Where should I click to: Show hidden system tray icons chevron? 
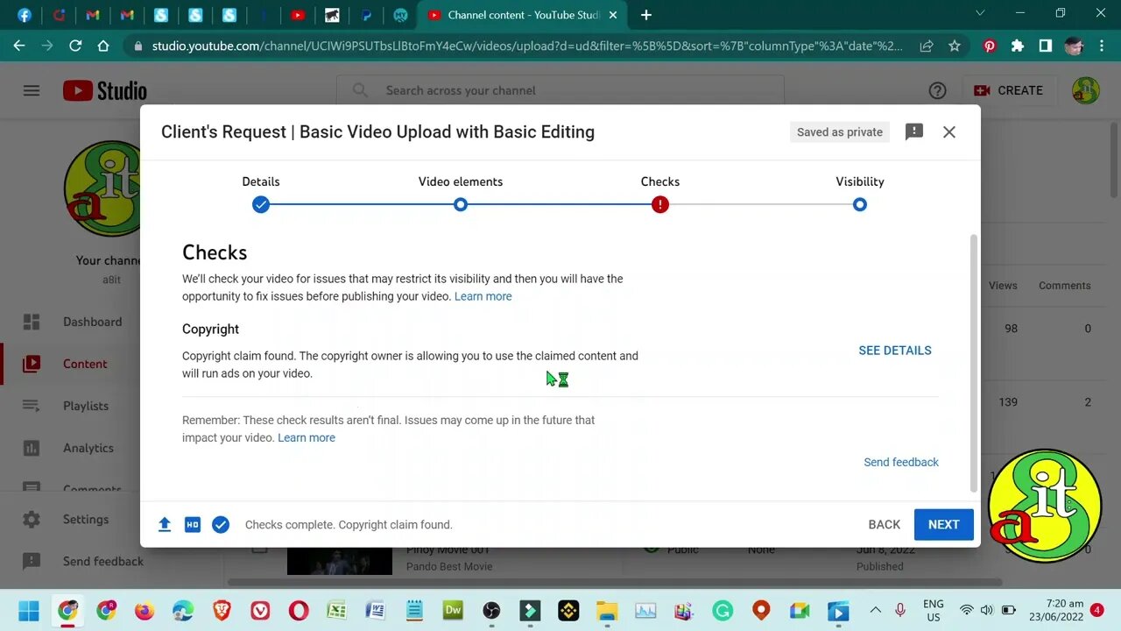(875, 610)
